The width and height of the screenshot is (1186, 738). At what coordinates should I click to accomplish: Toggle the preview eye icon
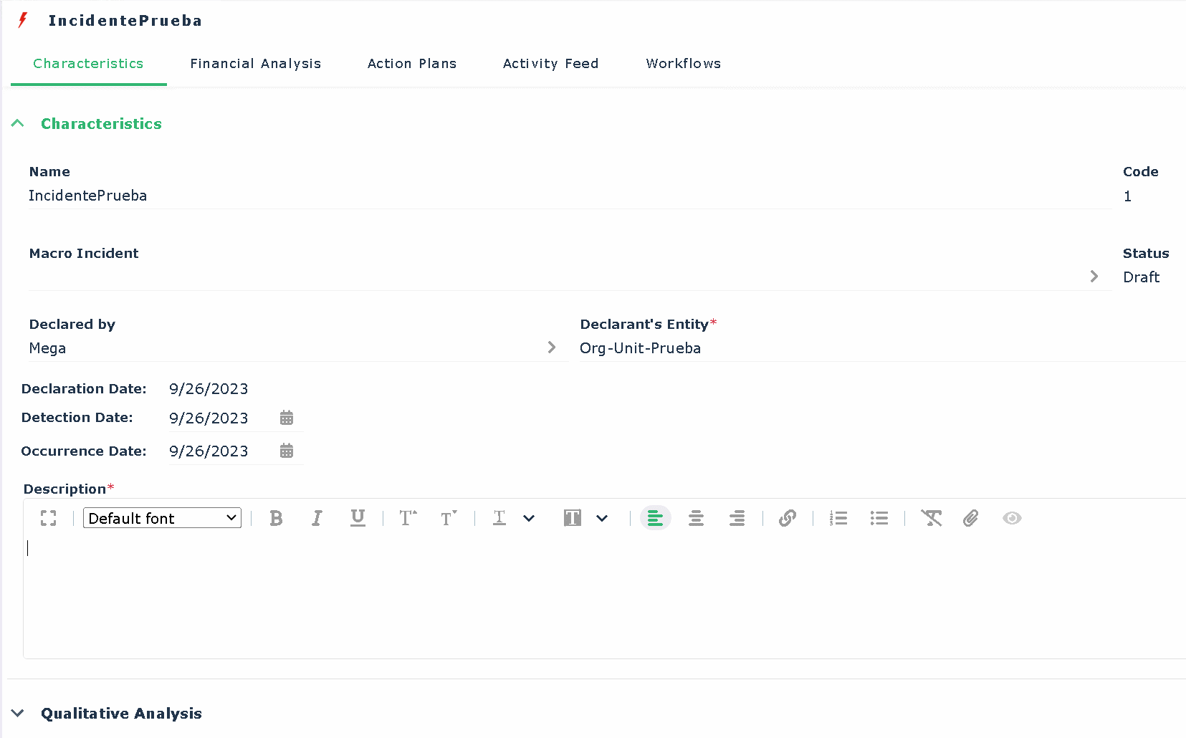(x=1012, y=518)
